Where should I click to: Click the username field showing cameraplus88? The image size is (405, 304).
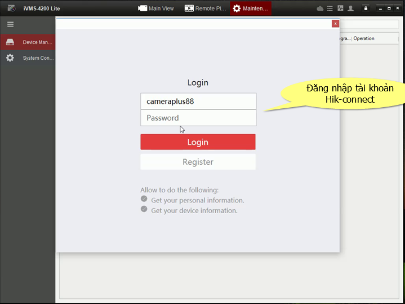198,101
